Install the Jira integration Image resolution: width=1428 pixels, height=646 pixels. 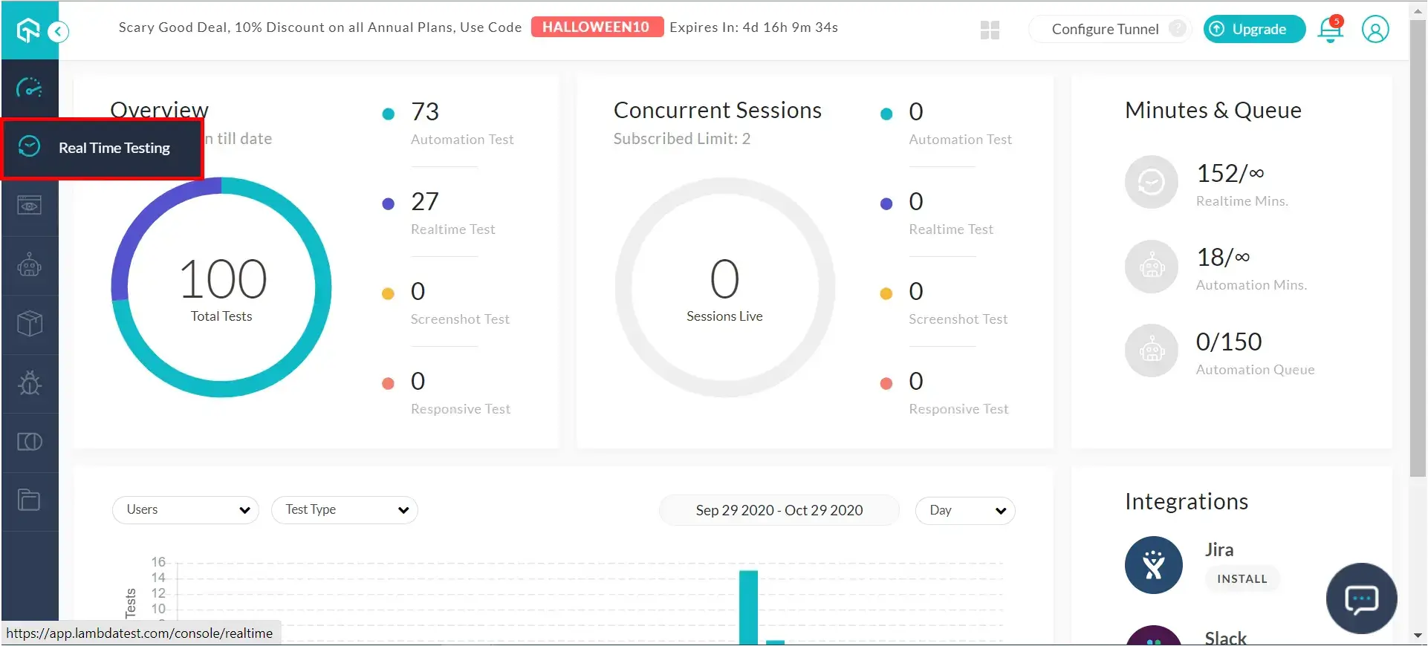pyautogui.click(x=1242, y=579)
